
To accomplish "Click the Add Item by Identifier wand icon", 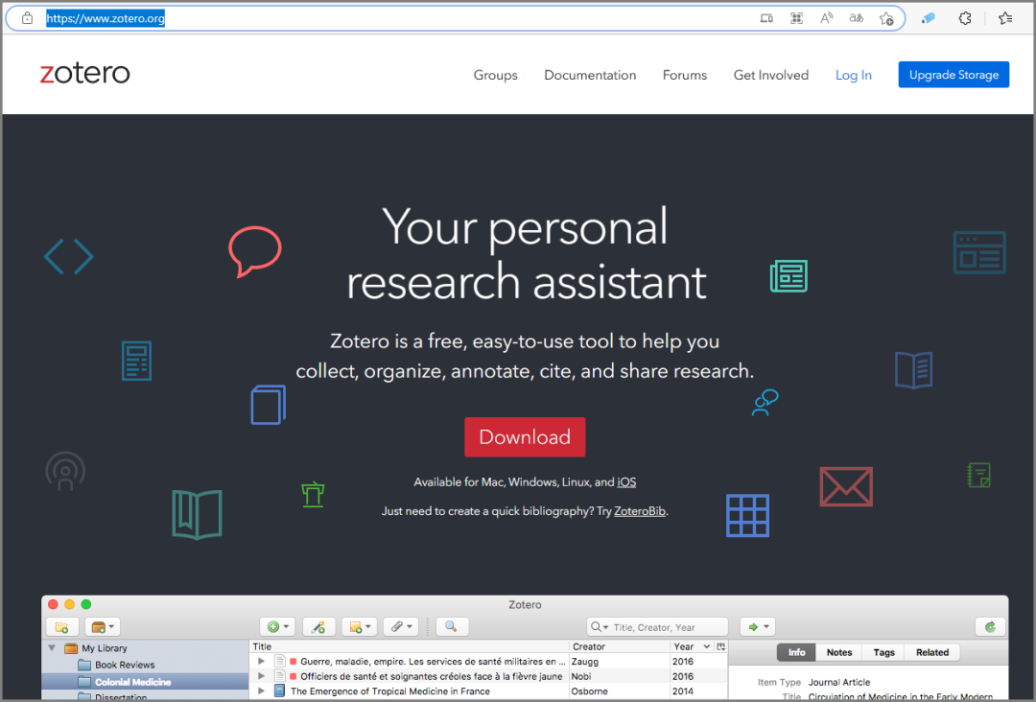I will [318, 626].
